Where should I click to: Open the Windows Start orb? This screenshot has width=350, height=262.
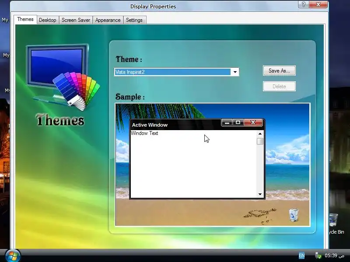tap(13, 256)
